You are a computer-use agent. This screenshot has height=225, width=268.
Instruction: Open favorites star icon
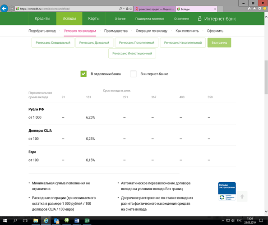(x=254, y=9)
